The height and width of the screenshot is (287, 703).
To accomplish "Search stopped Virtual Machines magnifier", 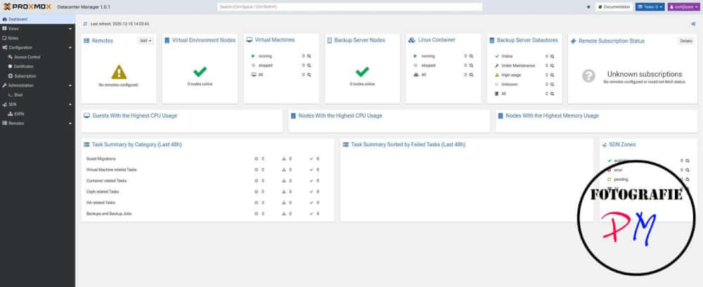I will [309, 65].
